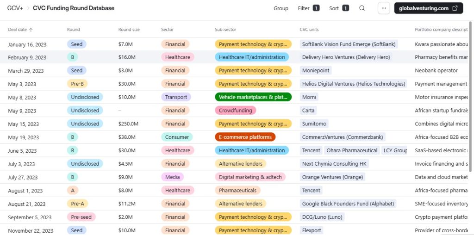Screen dimensions: 474x235
Task: Click the CommerzVentures (Commerzbank) chip
Action: tap(343, 137)
